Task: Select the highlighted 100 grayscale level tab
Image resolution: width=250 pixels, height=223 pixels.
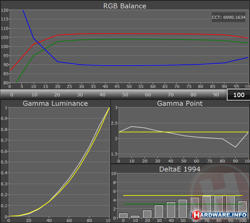Action: 239,95
